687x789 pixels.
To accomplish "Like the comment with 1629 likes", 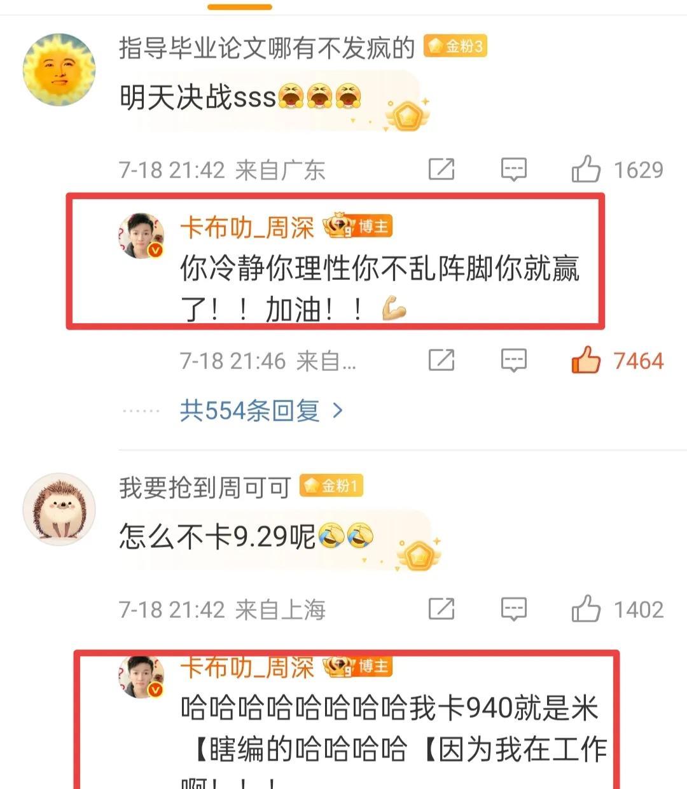I will tap(586, 169).
